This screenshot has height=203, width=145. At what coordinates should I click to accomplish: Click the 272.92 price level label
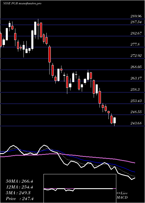(136, 56)
